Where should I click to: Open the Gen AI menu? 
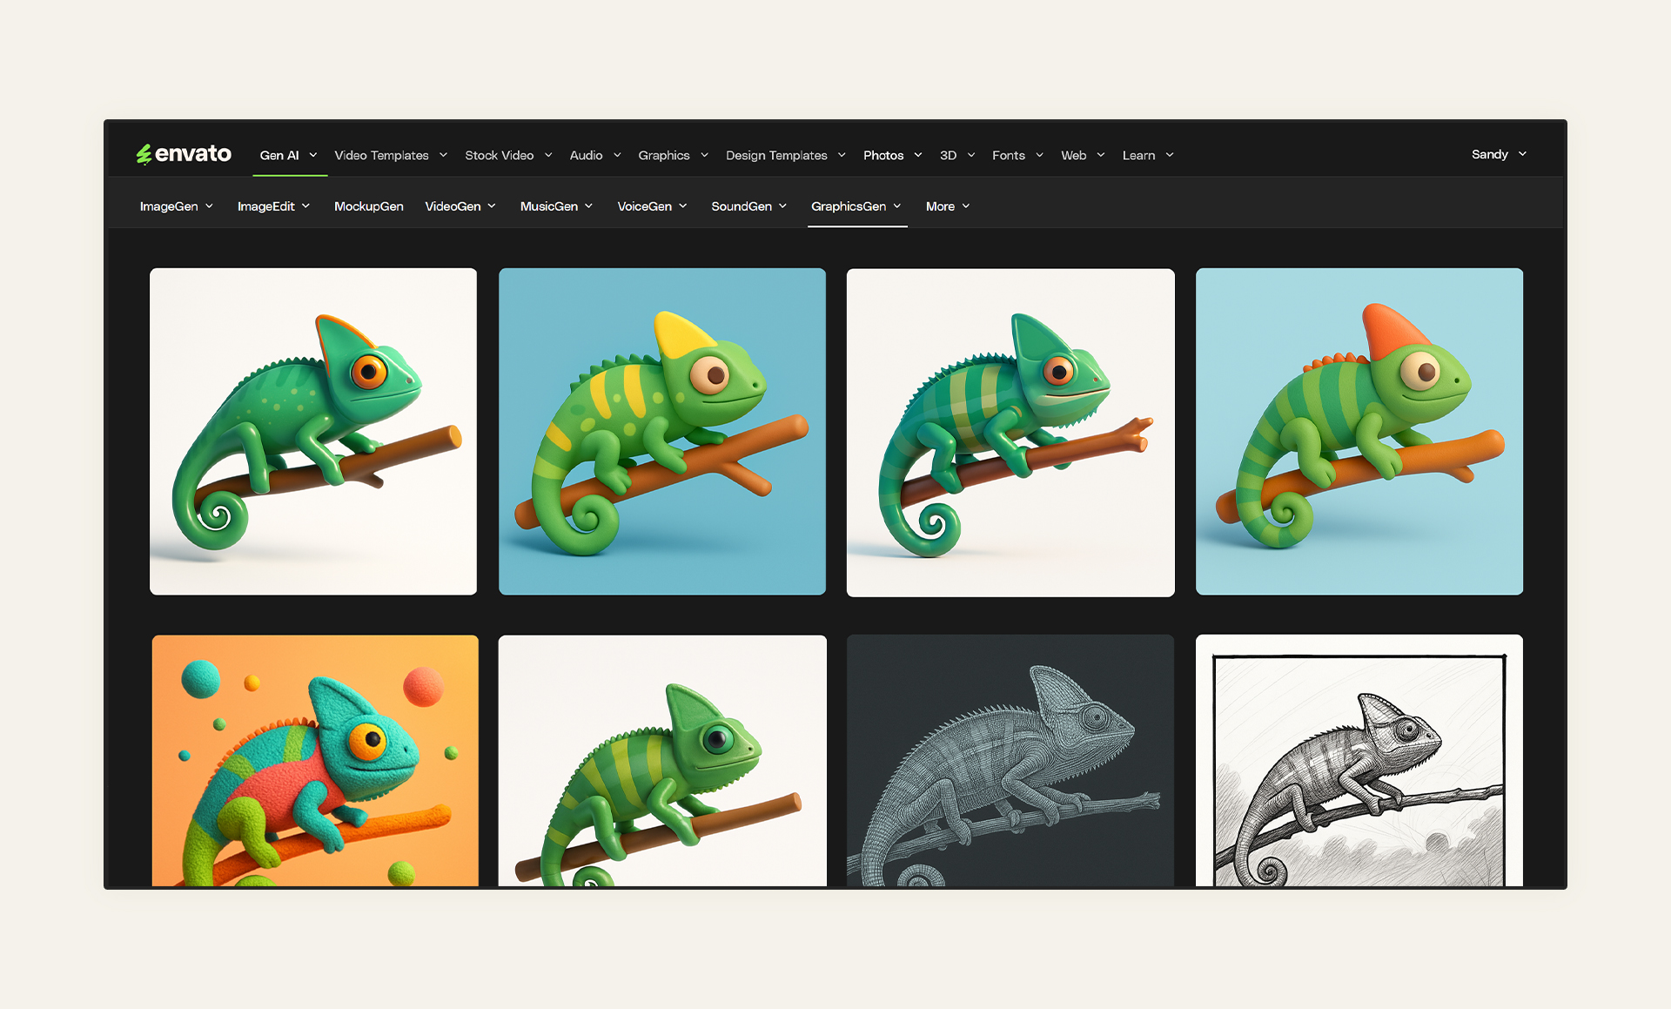(279, 155)
